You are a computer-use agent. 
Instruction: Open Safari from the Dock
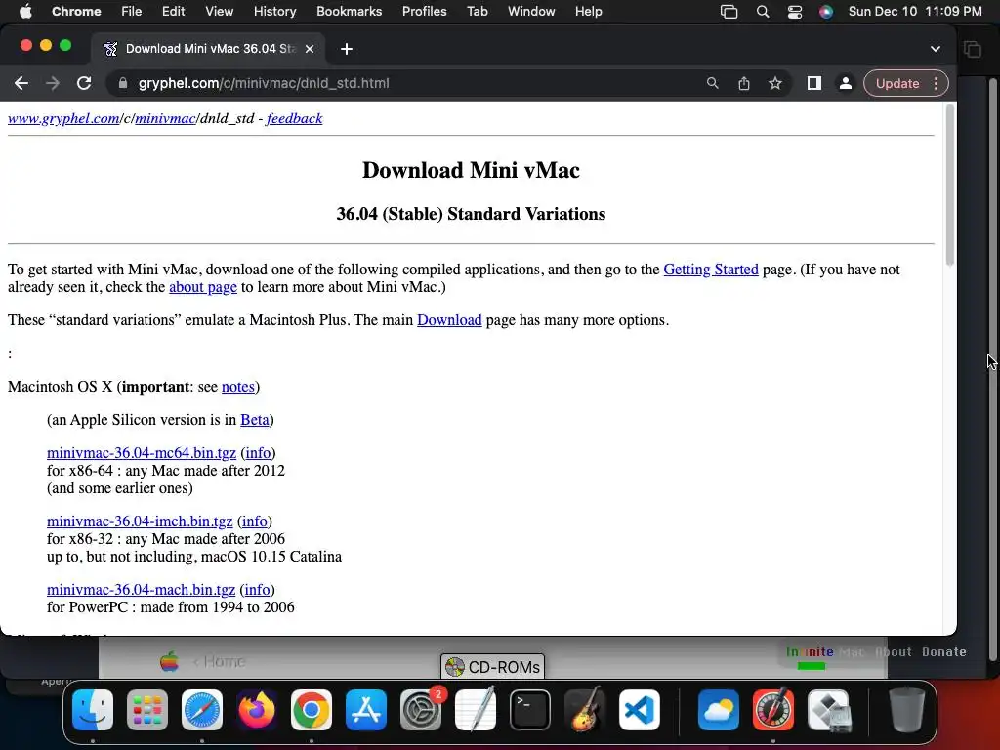pyautogui.click(x=202, y=710)
